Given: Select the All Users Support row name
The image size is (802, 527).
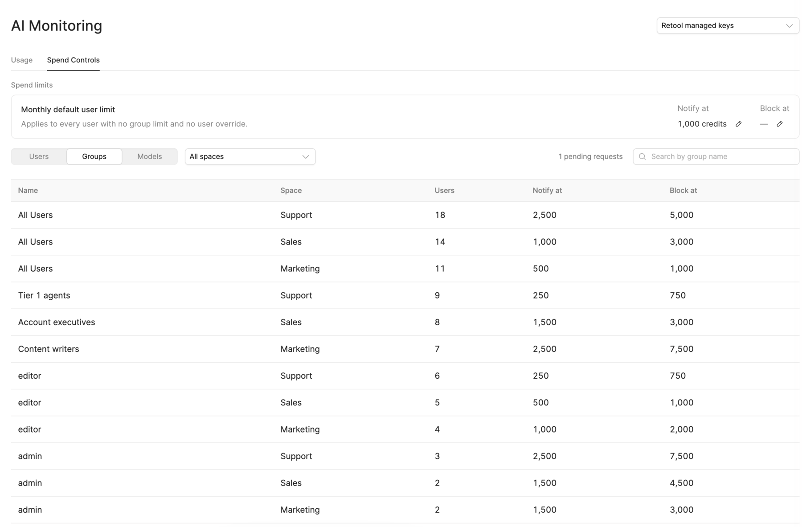Looking at the screenshot, I should coord(35,215).
